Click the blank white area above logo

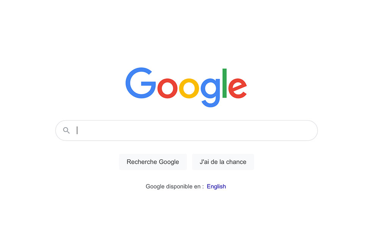[186, 31]
